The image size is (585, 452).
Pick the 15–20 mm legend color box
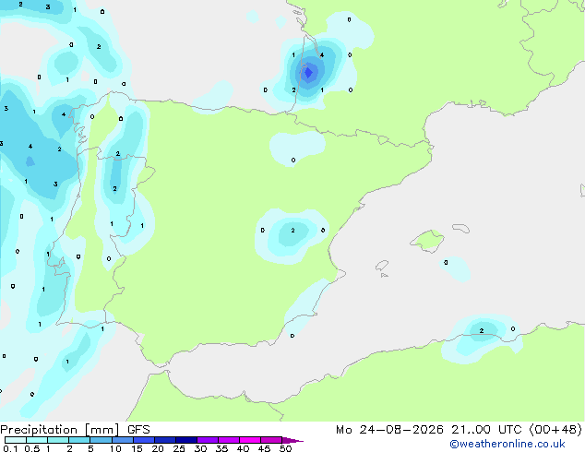click(143, 440)
